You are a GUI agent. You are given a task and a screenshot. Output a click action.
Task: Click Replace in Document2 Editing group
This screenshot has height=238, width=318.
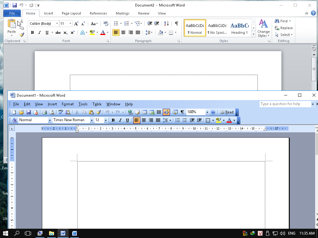(x=284, y=28)
